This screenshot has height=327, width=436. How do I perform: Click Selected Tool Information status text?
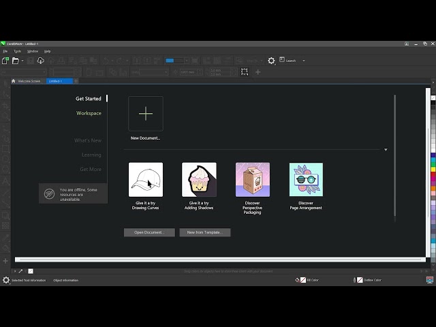pyautogui.click(x=29, y=280)
